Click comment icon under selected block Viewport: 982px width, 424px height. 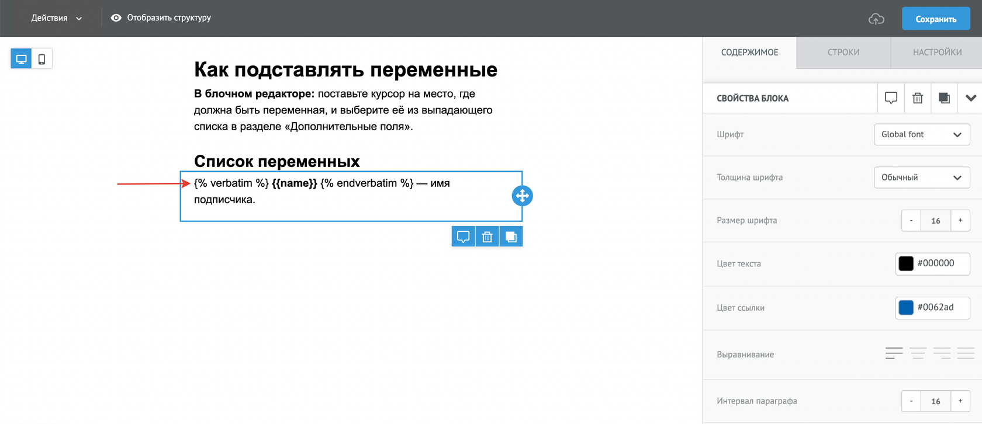pyautogui.click(x=464, y=237)
